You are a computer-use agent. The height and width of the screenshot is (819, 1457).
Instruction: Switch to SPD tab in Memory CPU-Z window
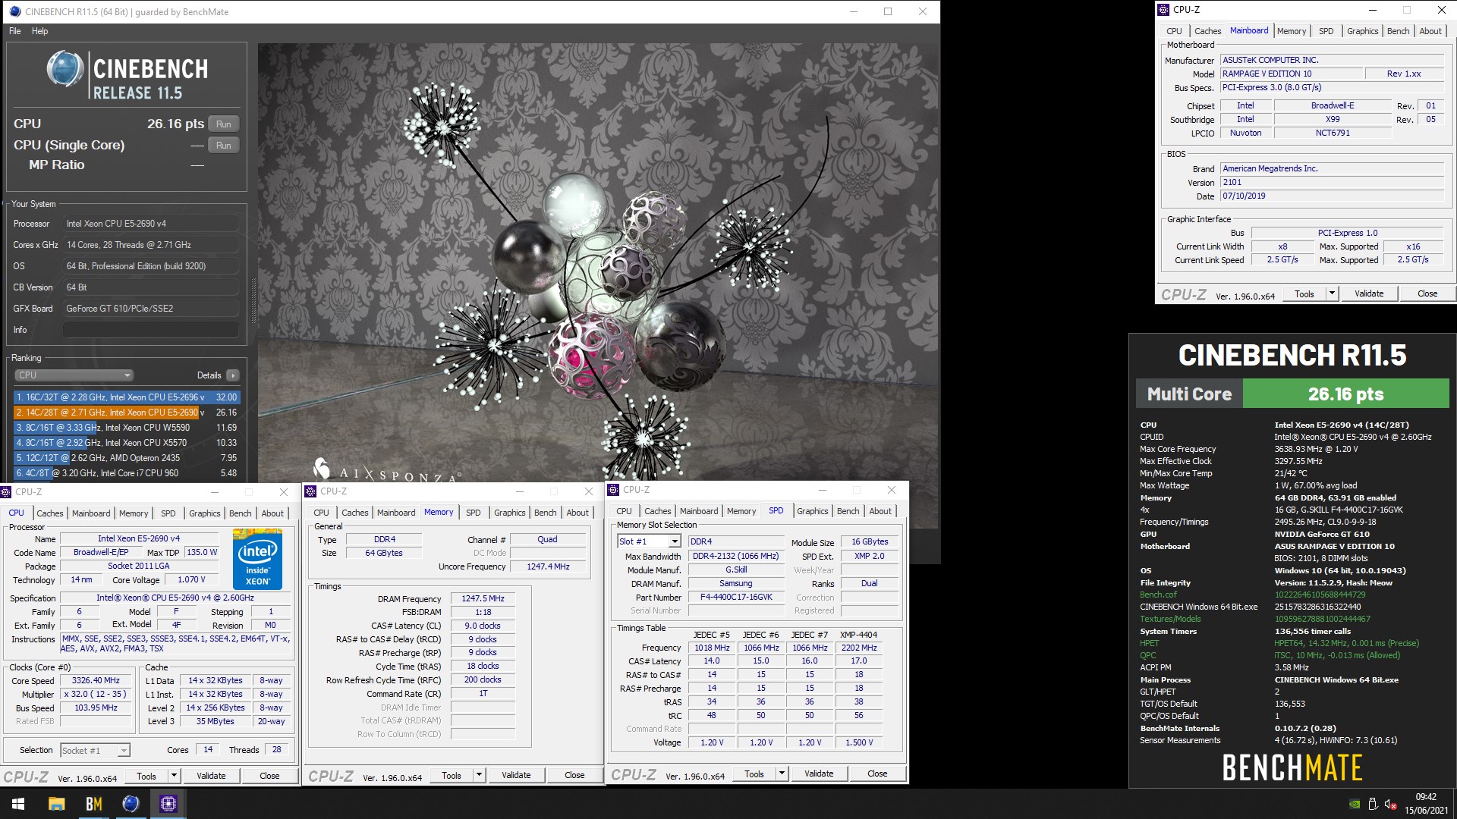click(x=474, y=513)
